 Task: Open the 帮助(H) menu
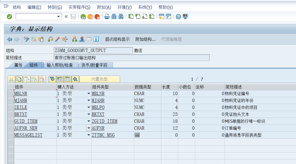(x=166, y=7)
